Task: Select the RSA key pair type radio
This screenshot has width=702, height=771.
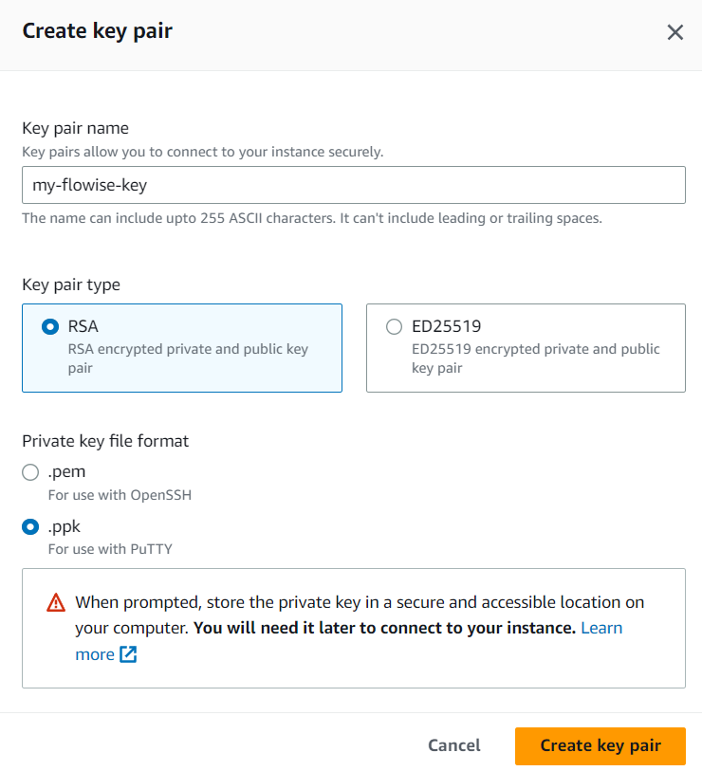Action: [x=50, y=326]
